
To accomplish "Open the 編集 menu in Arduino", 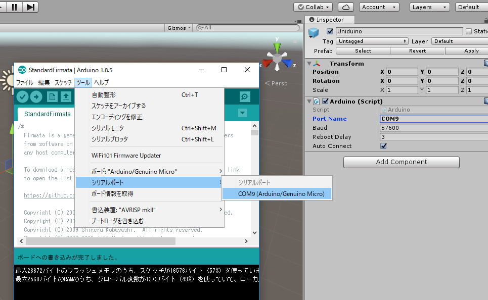I will coord(44,82).
